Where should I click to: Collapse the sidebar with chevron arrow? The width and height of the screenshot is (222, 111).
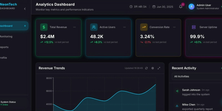coord(25,9)
